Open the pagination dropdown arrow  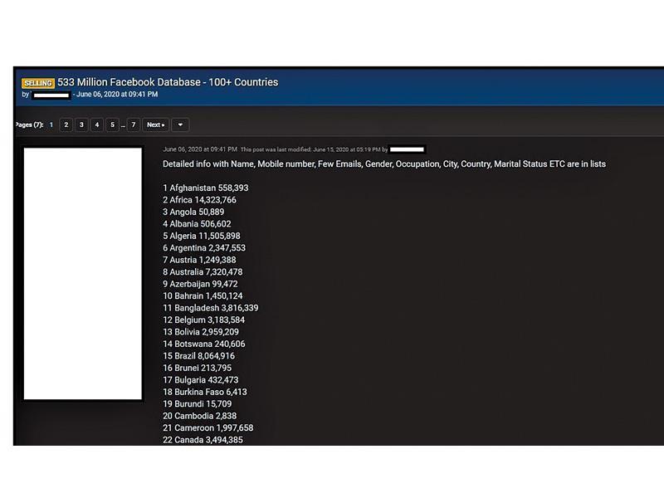pyautogui.click(x=180, y=124)
